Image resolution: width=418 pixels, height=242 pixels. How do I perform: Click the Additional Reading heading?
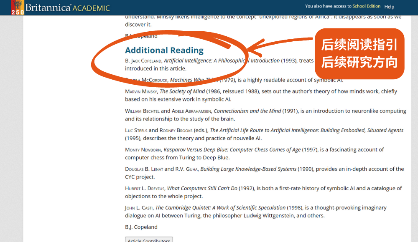[x=164, y=50]
